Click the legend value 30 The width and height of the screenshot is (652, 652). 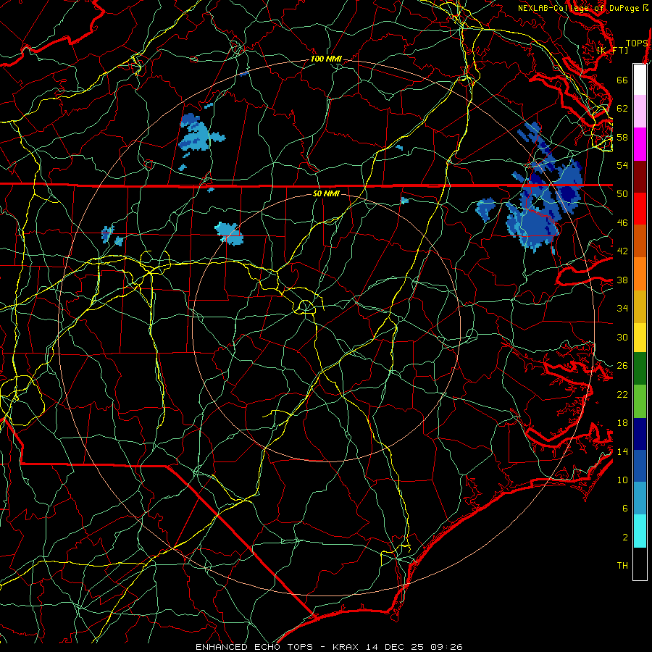coord(622,337)
